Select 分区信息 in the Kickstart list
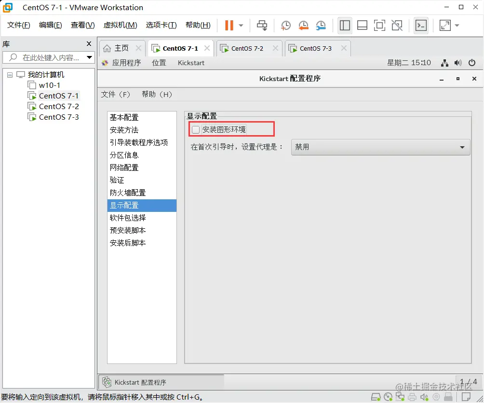The image size is (484, 403). (142, 155)
